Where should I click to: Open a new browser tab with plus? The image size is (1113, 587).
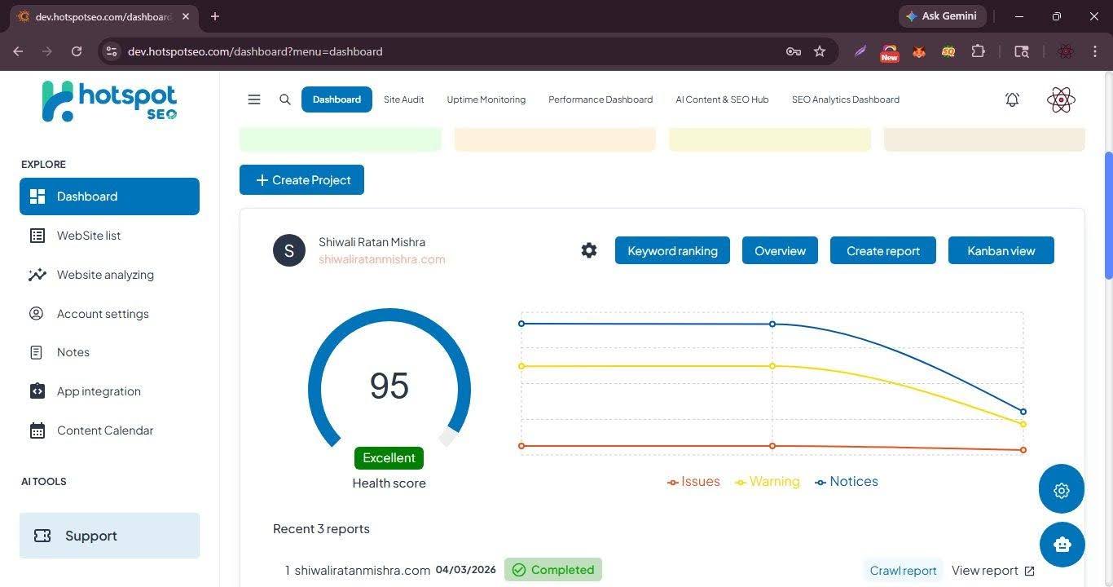(x=215, y=16)
